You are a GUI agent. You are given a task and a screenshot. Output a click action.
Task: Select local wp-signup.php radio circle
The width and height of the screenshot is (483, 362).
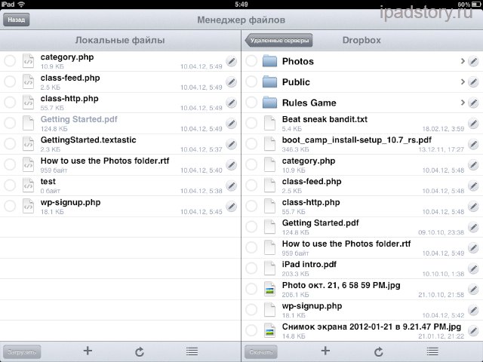click(x=10, y=206)
